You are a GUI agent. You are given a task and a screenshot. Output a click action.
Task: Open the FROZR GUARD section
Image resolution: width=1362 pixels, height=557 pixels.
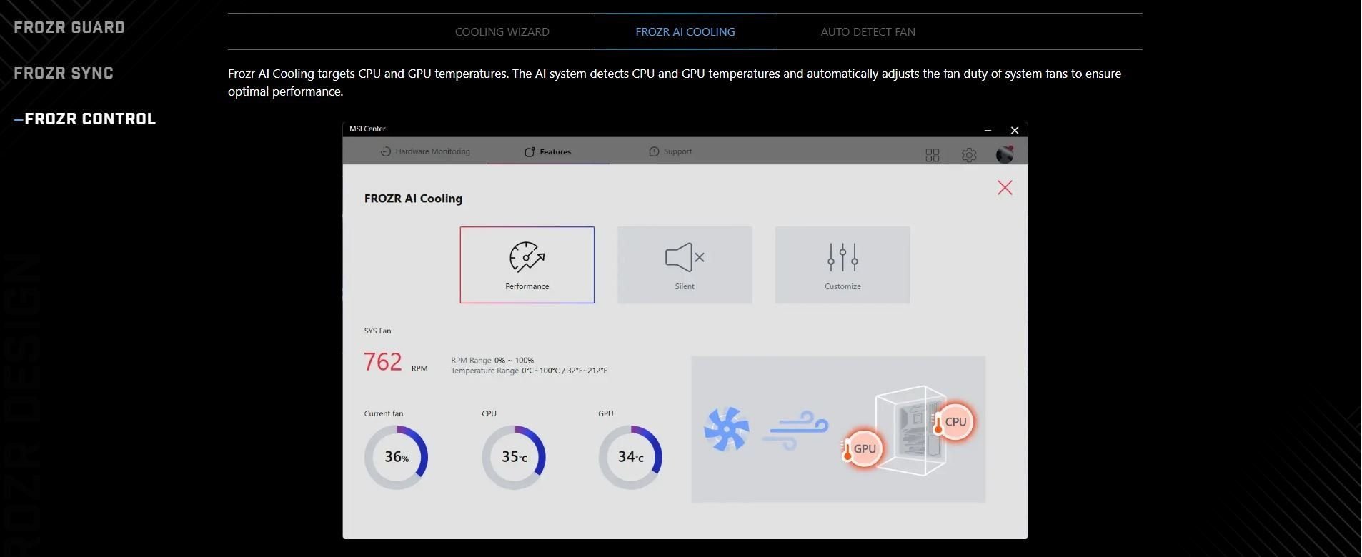pyautogui.click(x=69, y=27)
